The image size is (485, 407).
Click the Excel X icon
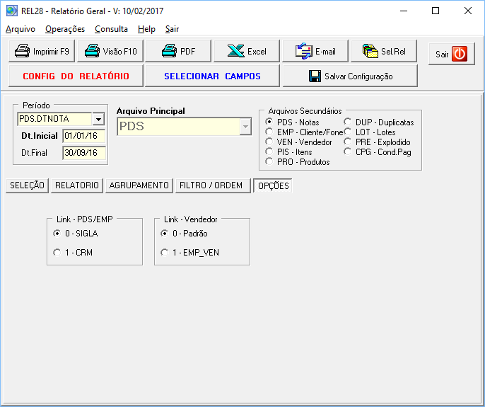tap(235, 51)
